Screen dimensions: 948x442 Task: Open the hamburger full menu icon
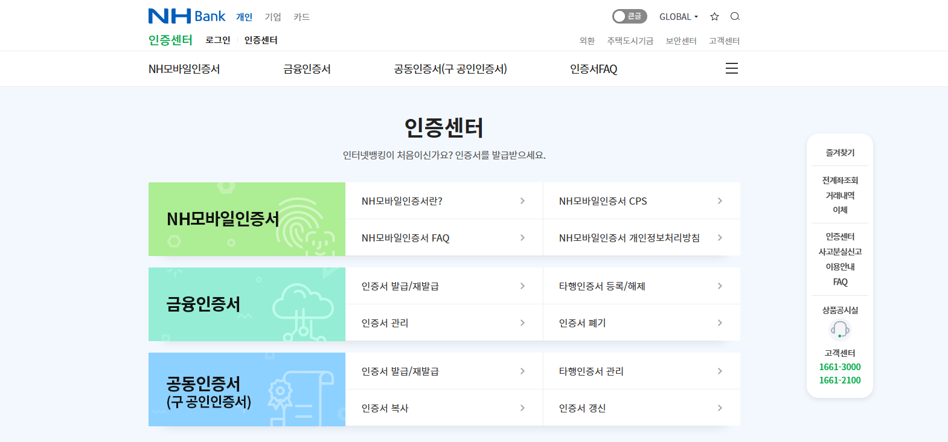(732, 68)
